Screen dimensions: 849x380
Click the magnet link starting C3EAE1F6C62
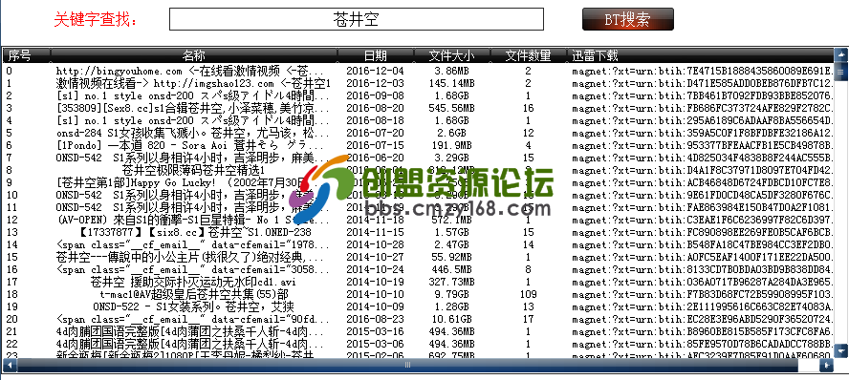702,220
